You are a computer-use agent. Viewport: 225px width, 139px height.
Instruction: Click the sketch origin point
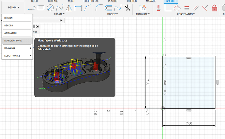pos(163,108)
